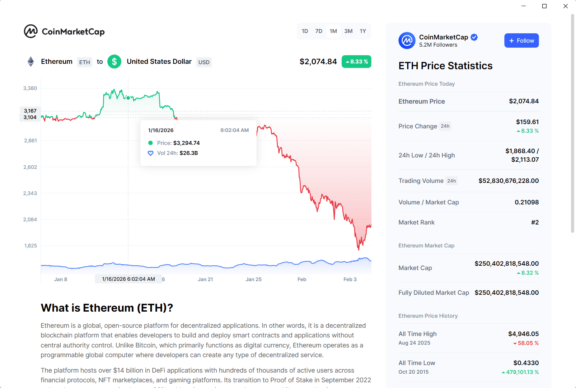
Task: Click the green 8.33% change badge
Action: [x=356, y=62]
